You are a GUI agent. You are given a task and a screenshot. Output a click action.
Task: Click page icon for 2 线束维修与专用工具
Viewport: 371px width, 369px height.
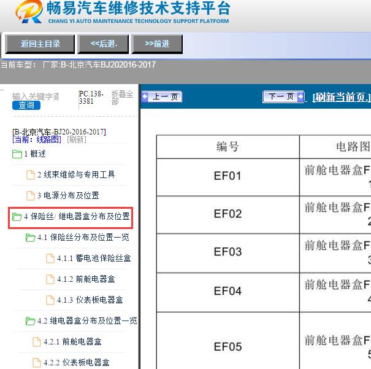(31, 175)
